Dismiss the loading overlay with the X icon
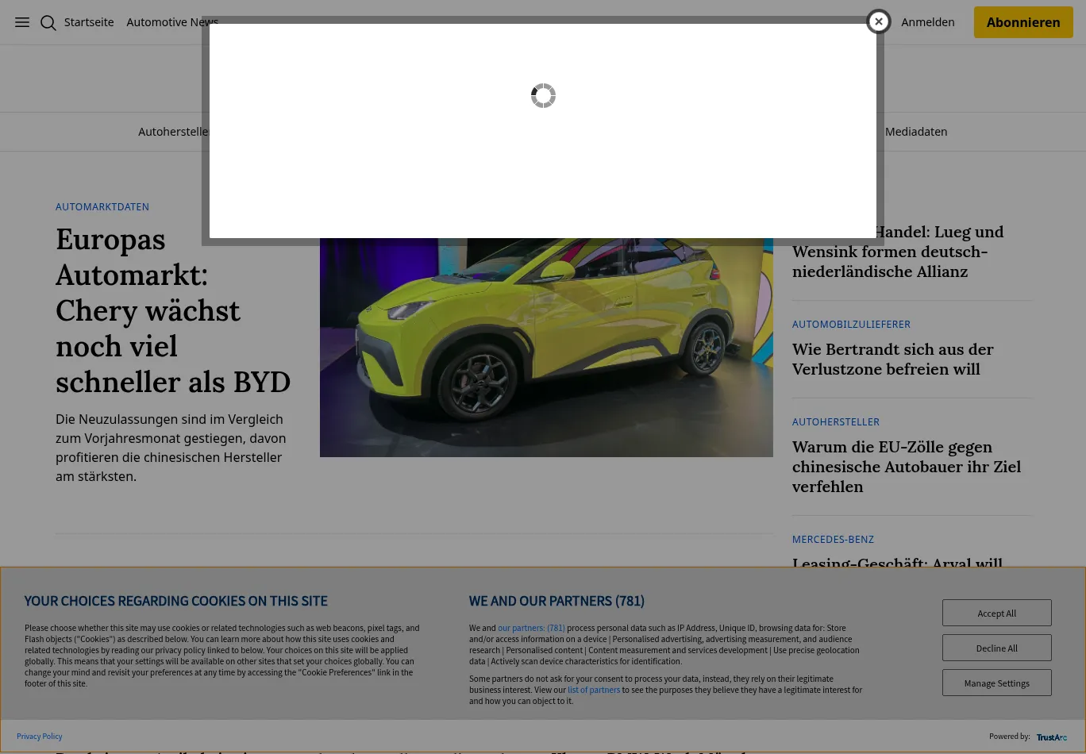Viewport: 1086px width, 754px height. [879, 21]
